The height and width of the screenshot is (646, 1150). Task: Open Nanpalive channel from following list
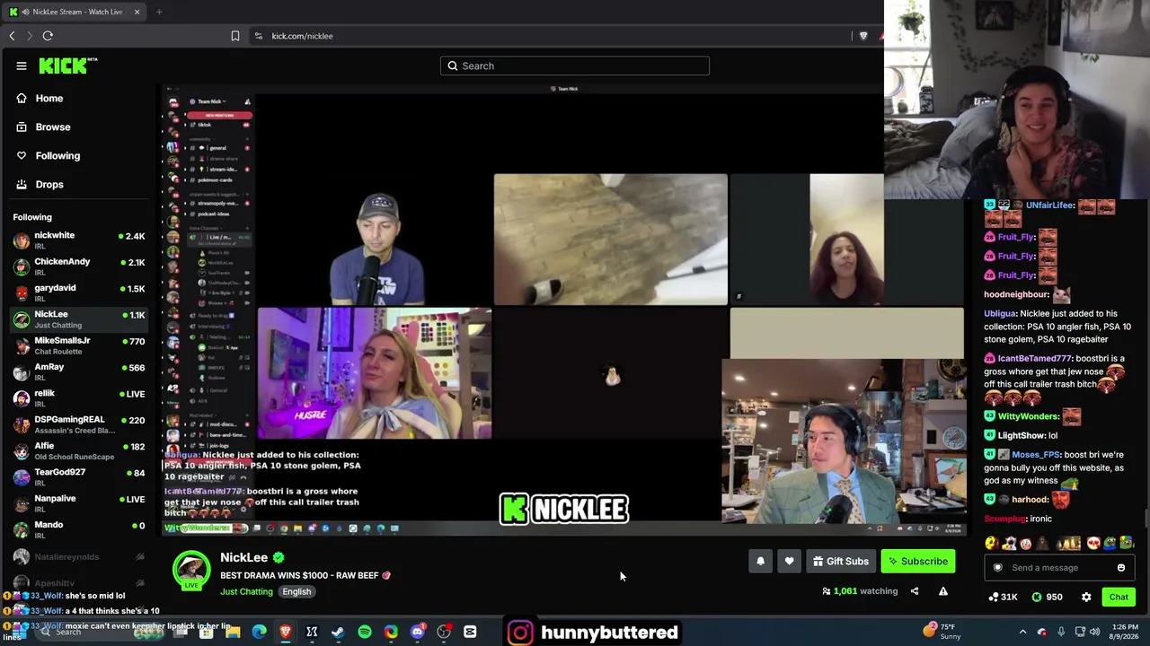pyautogui.click(x=79, y=503)
